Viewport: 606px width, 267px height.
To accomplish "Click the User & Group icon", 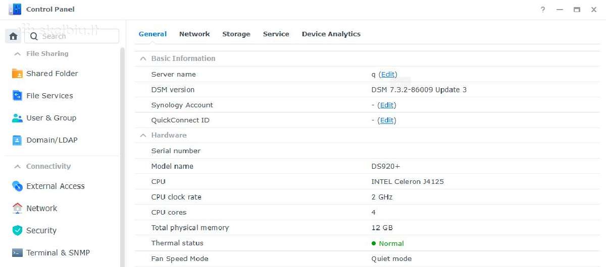I will click(x=17, y=118).
